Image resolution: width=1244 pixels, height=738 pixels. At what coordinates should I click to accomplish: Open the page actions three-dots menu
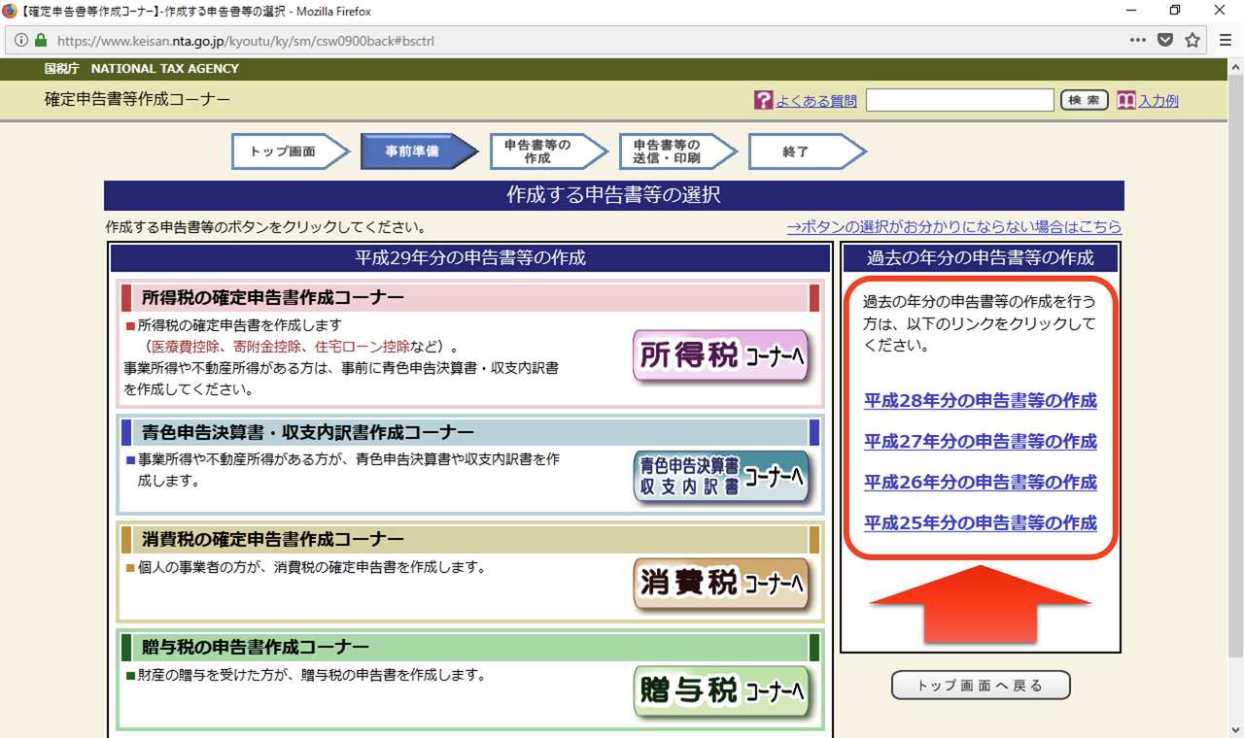coord(1137,41)
